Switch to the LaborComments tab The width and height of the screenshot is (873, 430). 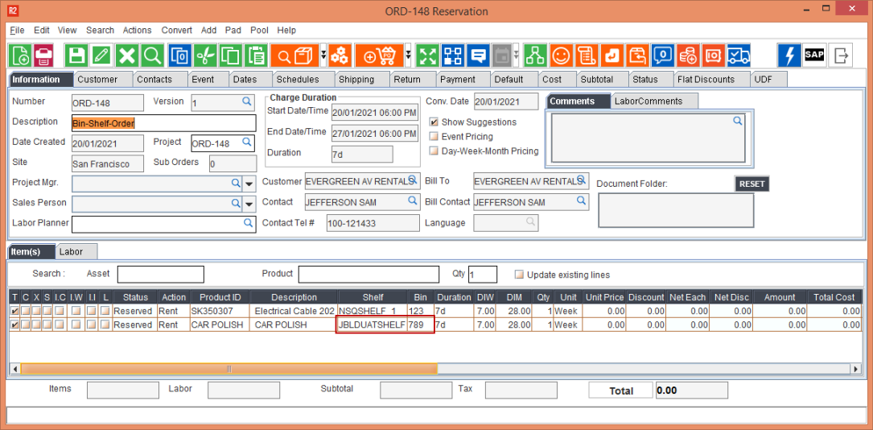(648, 101)
